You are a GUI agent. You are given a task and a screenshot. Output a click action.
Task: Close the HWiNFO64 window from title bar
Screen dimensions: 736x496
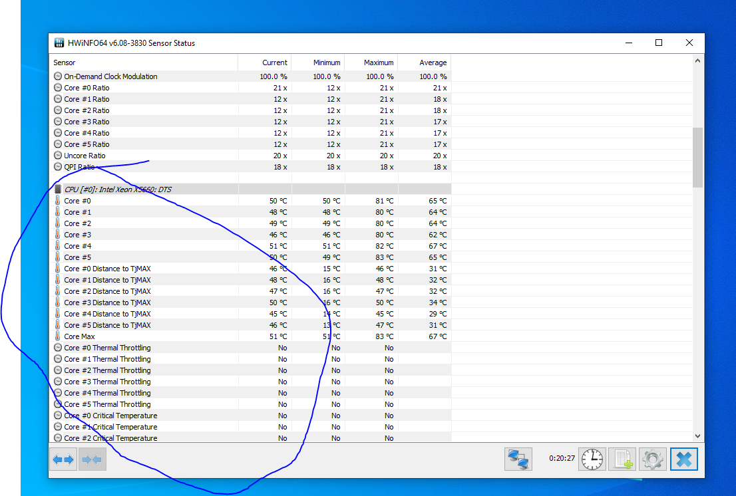[689, 43]
